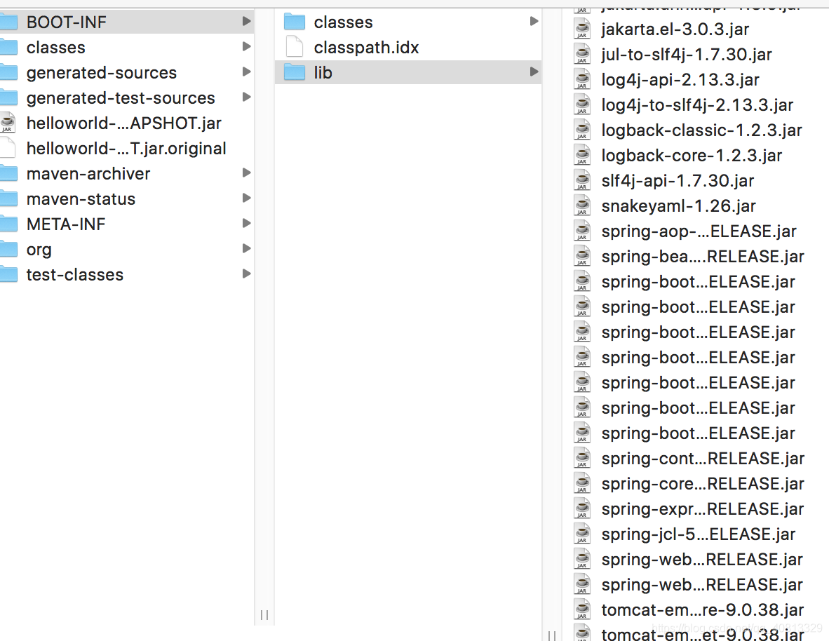This screenshot has width=829, height=641.
Task: Click the spring-cont...RELEASE.jar icon
Action: tap(582, 459)
